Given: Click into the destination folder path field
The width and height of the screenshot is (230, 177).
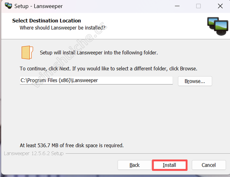Looking at the screenshot, I should point(96,81).
